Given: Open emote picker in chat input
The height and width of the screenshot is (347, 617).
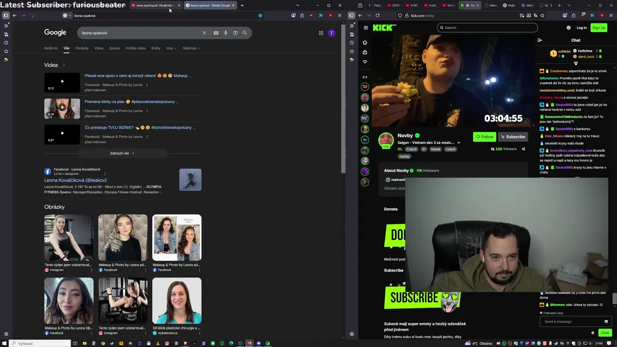Looking at the screenshot, I should [606, 321].
